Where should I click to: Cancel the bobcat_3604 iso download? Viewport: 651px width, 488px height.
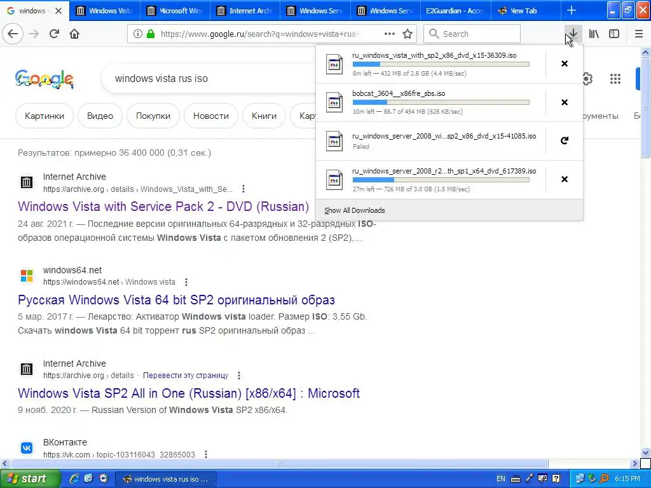point(565,102)
